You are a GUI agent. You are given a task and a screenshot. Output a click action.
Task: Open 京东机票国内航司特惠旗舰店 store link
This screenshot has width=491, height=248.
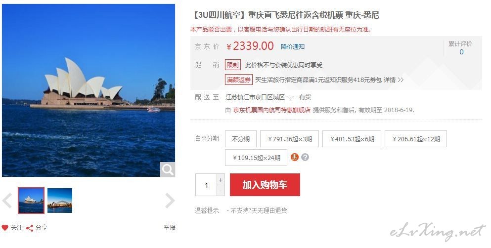tap(272, 110)
